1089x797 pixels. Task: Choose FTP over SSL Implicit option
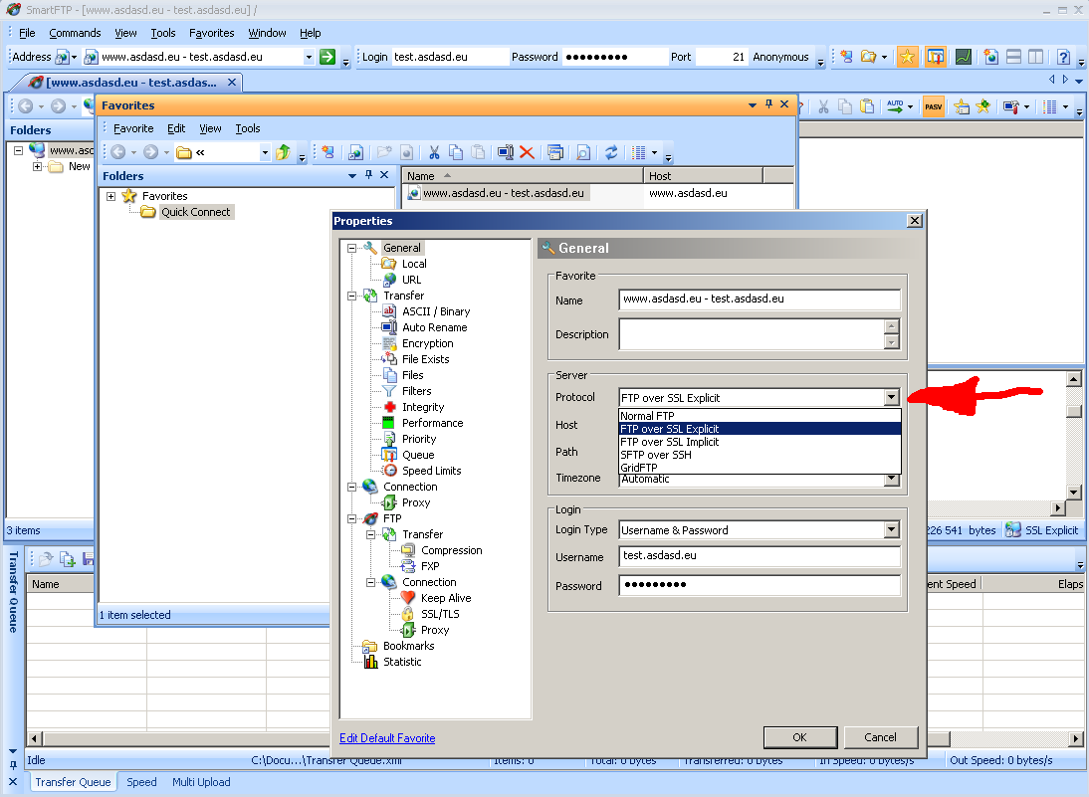760,442
